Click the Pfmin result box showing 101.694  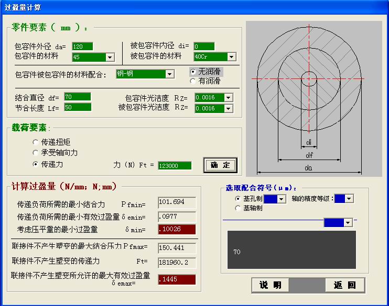point(177,202)
